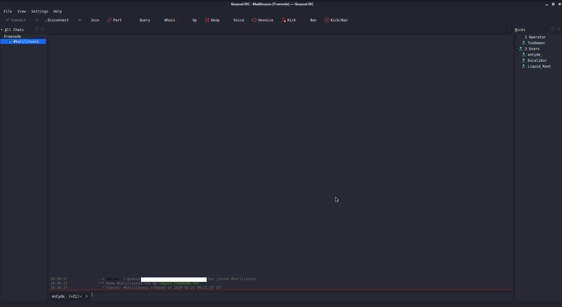Click the toolbar drag handle before Connect
The height and width of the screenshot is (307, 562).
point(2,20)
